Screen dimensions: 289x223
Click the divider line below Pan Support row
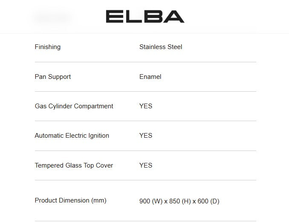point(145,91)
